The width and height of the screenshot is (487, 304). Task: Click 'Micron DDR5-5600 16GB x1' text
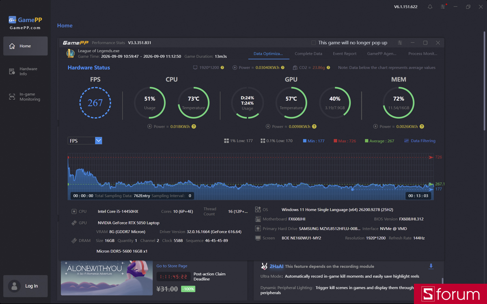click(x=122, y=251)
